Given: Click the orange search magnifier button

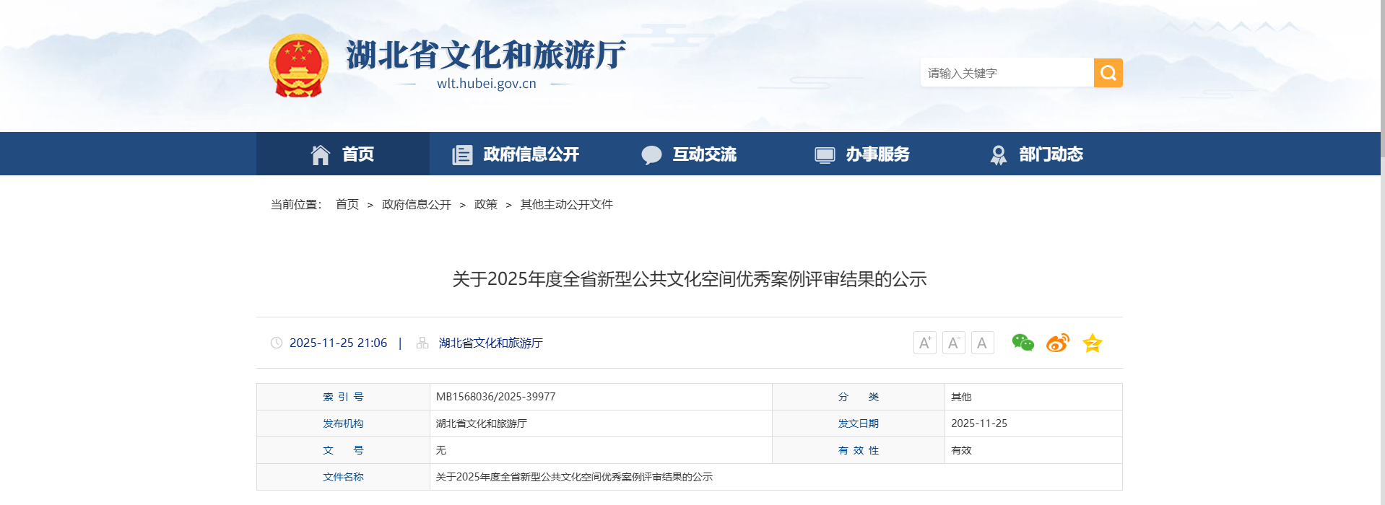Looking at the screenshot, I should coord(1108,73).
